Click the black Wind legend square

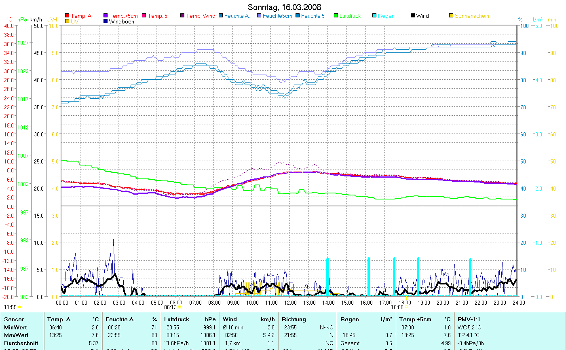coord(413,16)
